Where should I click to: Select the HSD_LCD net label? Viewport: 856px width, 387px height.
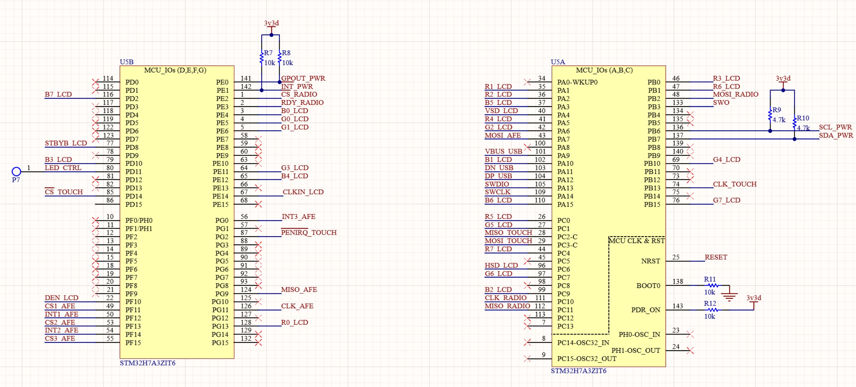point(501,265)
